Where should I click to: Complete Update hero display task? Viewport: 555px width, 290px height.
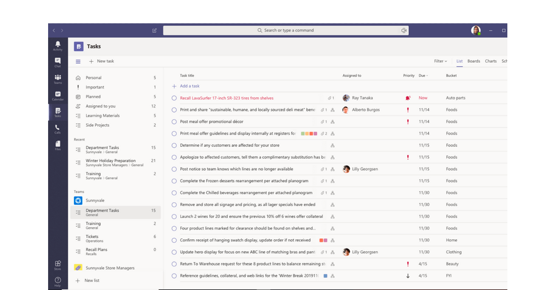174,252
